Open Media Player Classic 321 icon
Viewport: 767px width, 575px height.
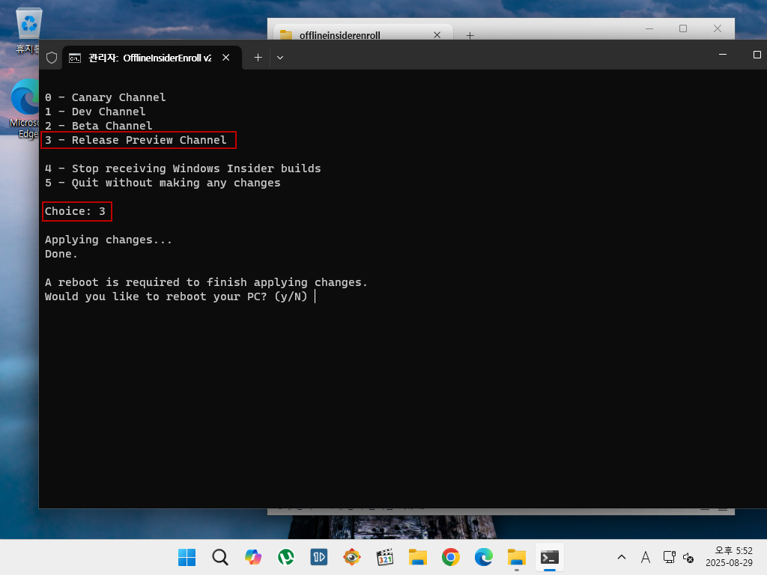coord(385,557)
